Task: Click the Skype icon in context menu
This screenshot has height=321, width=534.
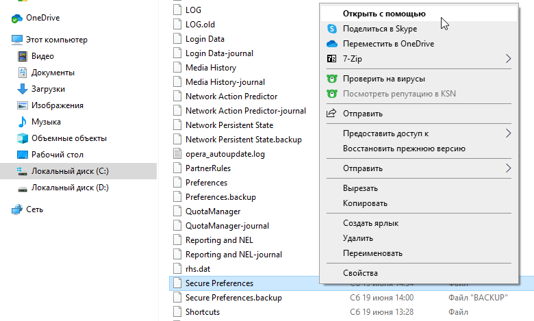Action: [x=332, y=29]
